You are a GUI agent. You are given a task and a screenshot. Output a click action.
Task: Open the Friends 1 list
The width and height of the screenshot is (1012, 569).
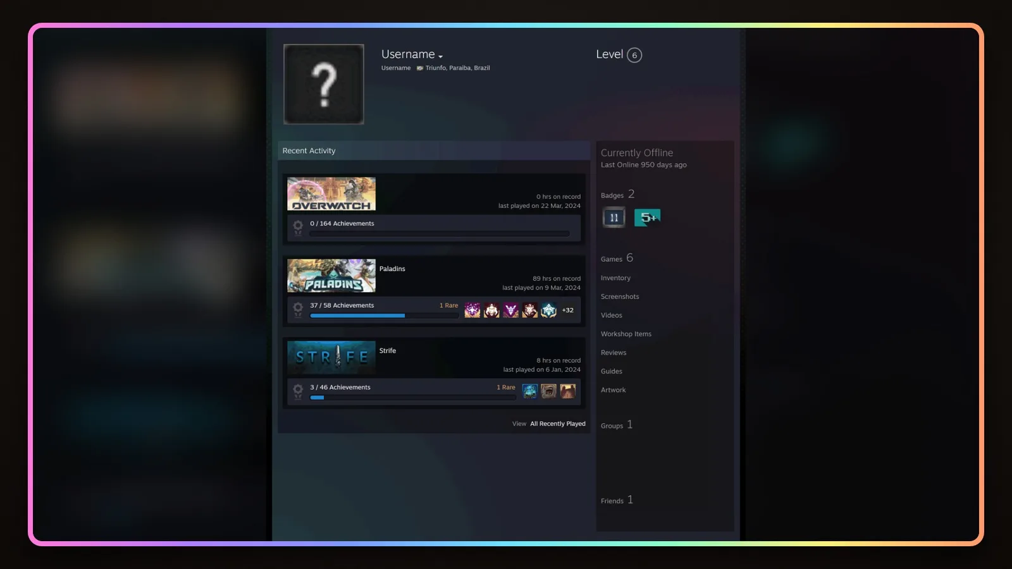click(617, 500)
